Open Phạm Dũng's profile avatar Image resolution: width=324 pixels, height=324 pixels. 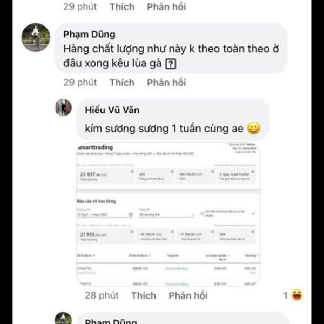36,37
